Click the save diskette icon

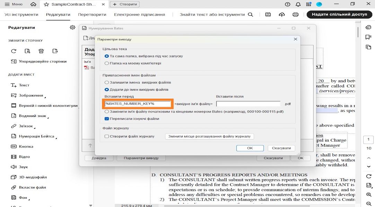(268, 15)
